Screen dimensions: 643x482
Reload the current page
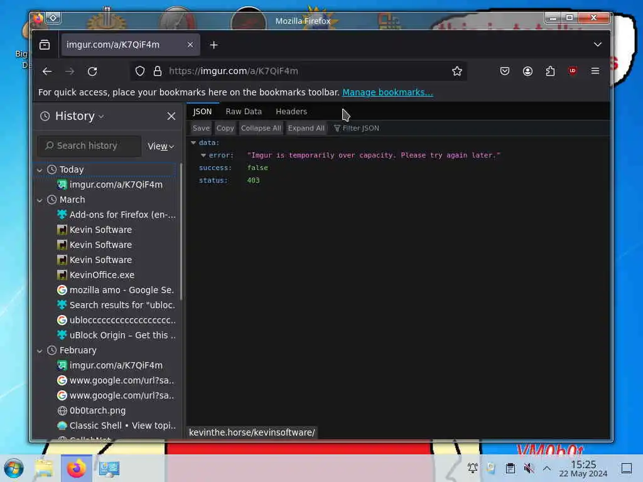(92, 72)
